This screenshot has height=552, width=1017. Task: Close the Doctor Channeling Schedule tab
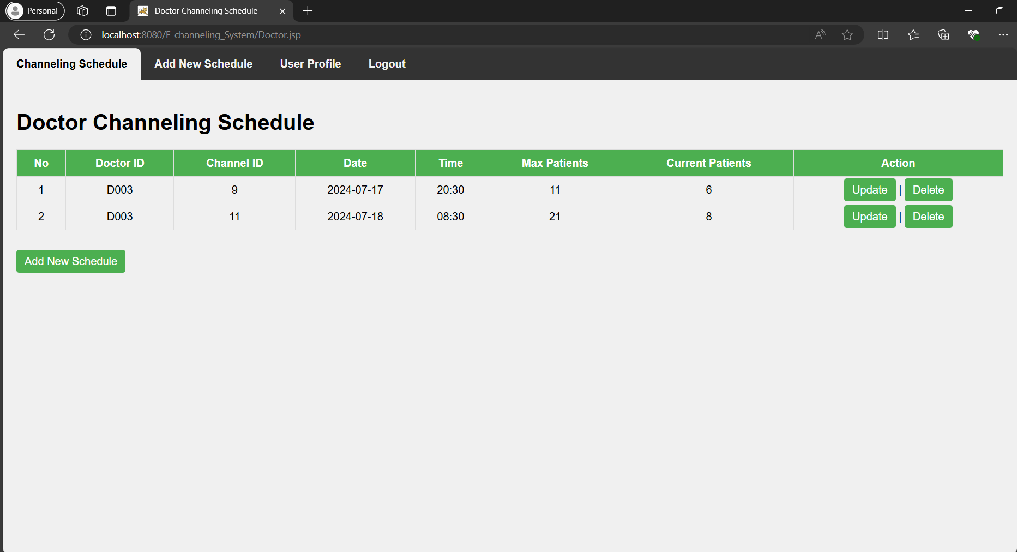282,11
